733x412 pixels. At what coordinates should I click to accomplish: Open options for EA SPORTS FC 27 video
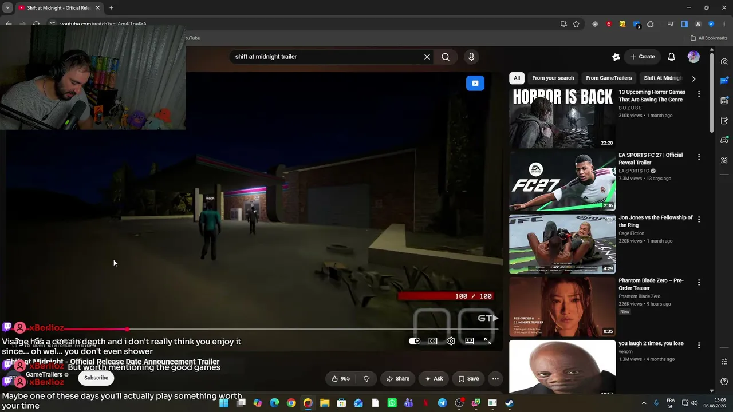click(699, 157)
